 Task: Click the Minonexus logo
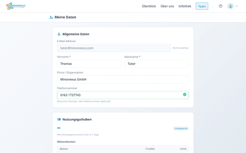16,6
